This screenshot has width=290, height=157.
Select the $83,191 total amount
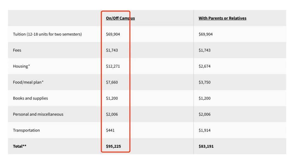(206, 146)
